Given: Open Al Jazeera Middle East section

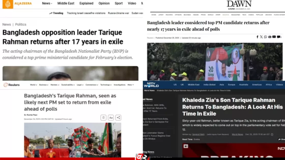Looking at the screenshot, I should (x=66, y=3).
